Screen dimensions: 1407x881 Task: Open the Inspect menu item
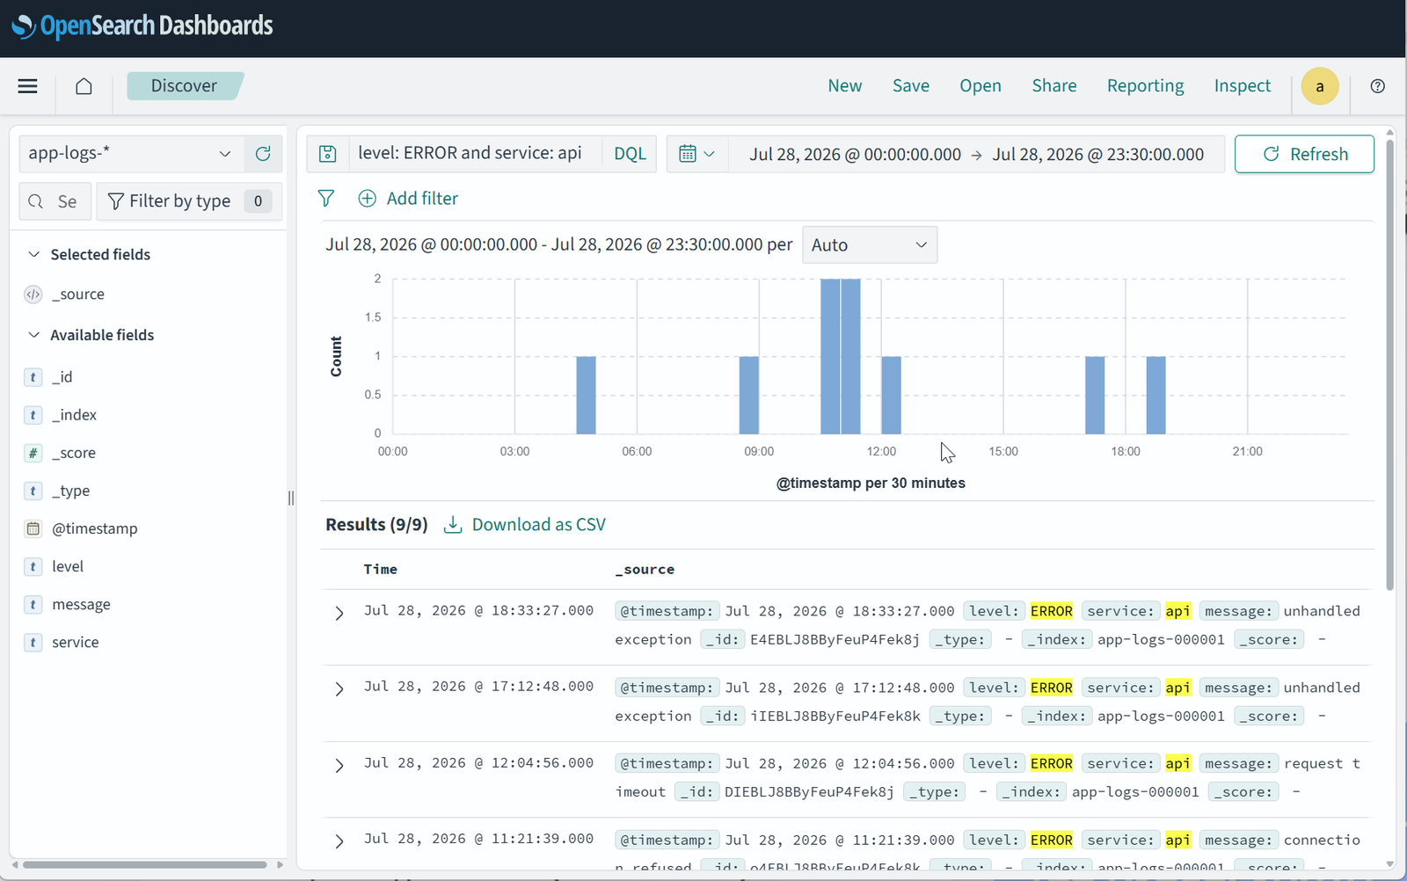1243,86
